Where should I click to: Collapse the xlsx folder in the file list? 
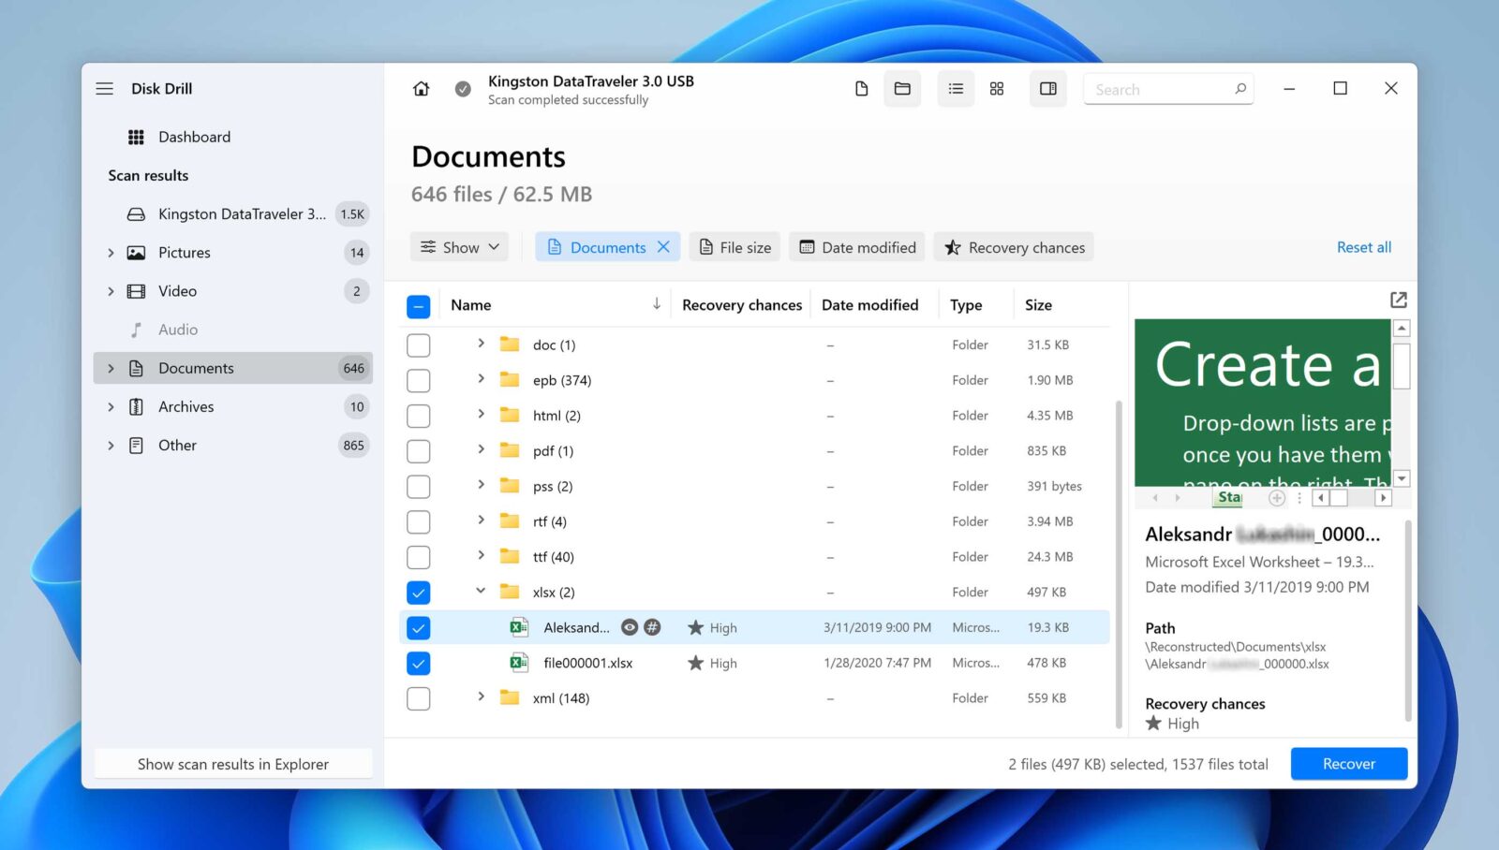481,591
